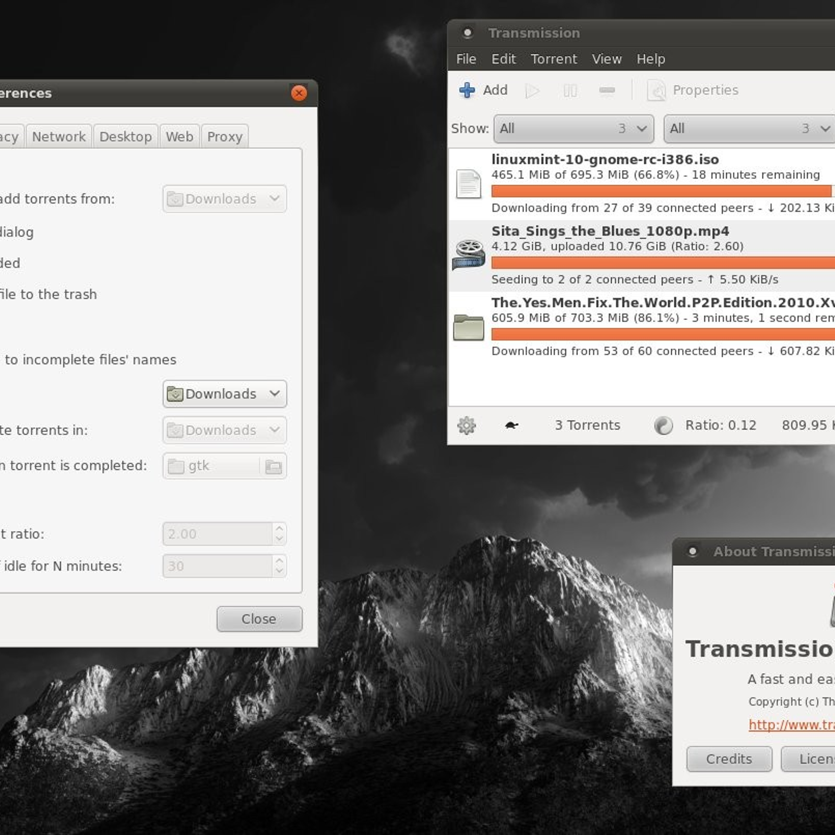
Task: Click the Remove torrent minus icon
Action: [607, 91]
